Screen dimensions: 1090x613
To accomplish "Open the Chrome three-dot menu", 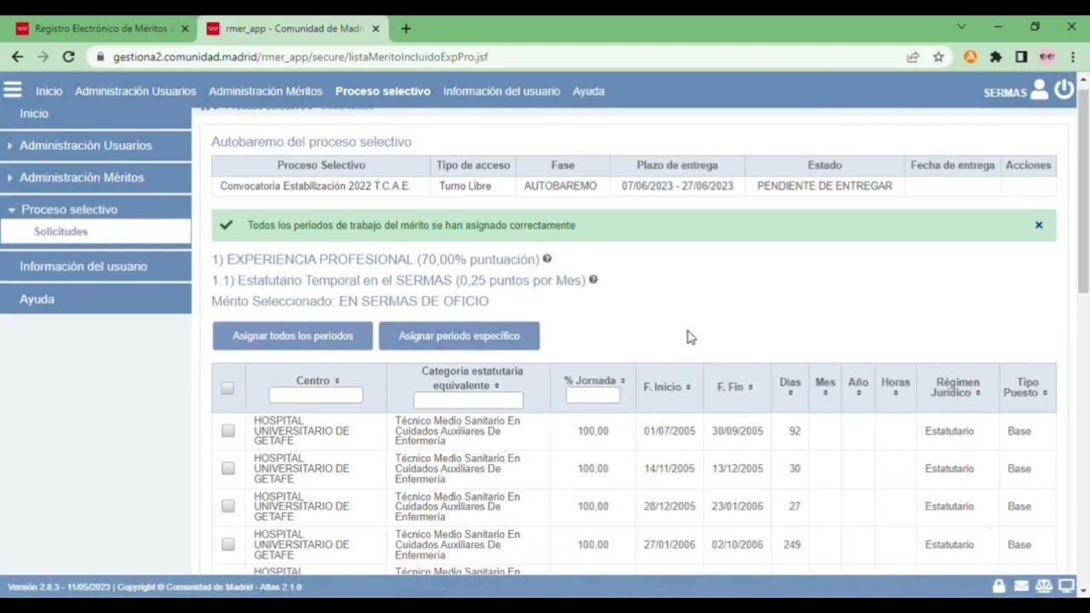I will tap(1073, 57).
